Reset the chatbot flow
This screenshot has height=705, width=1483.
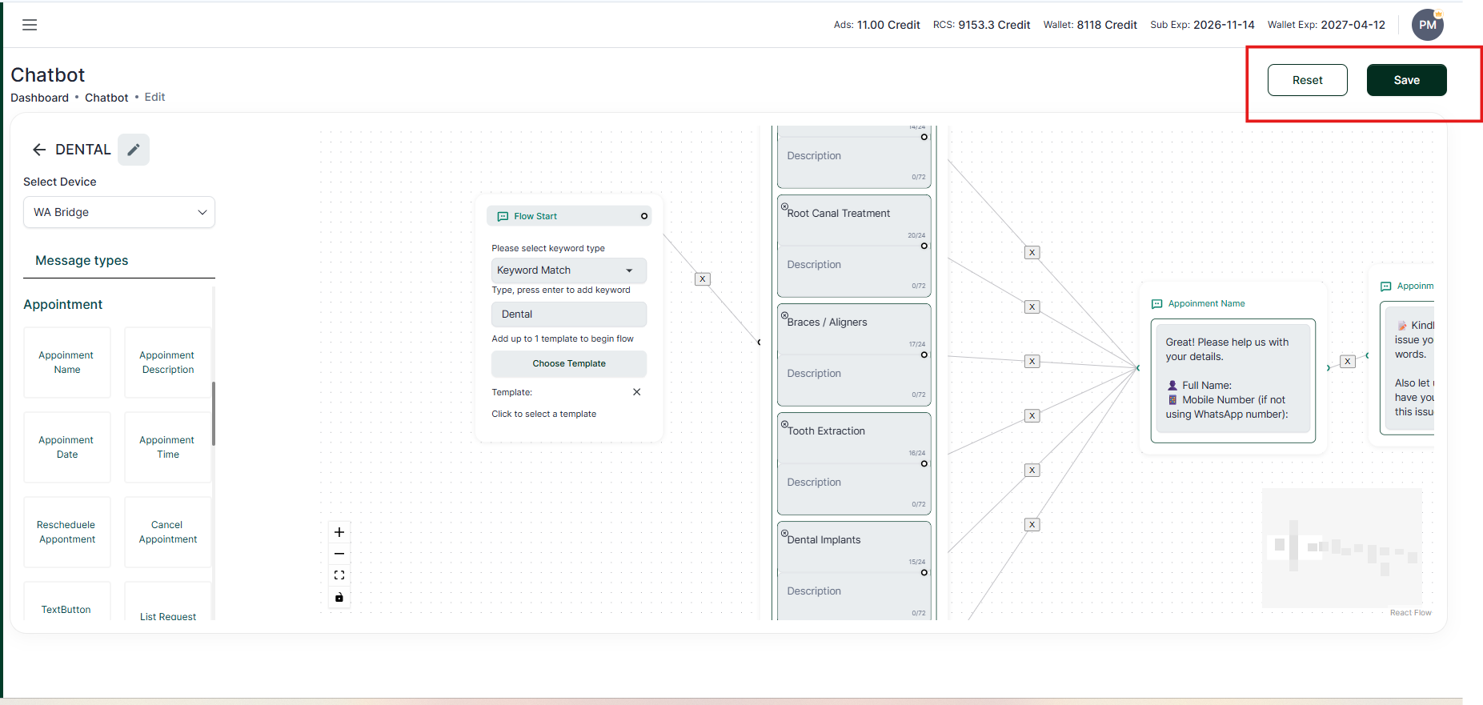[1307, 80]
